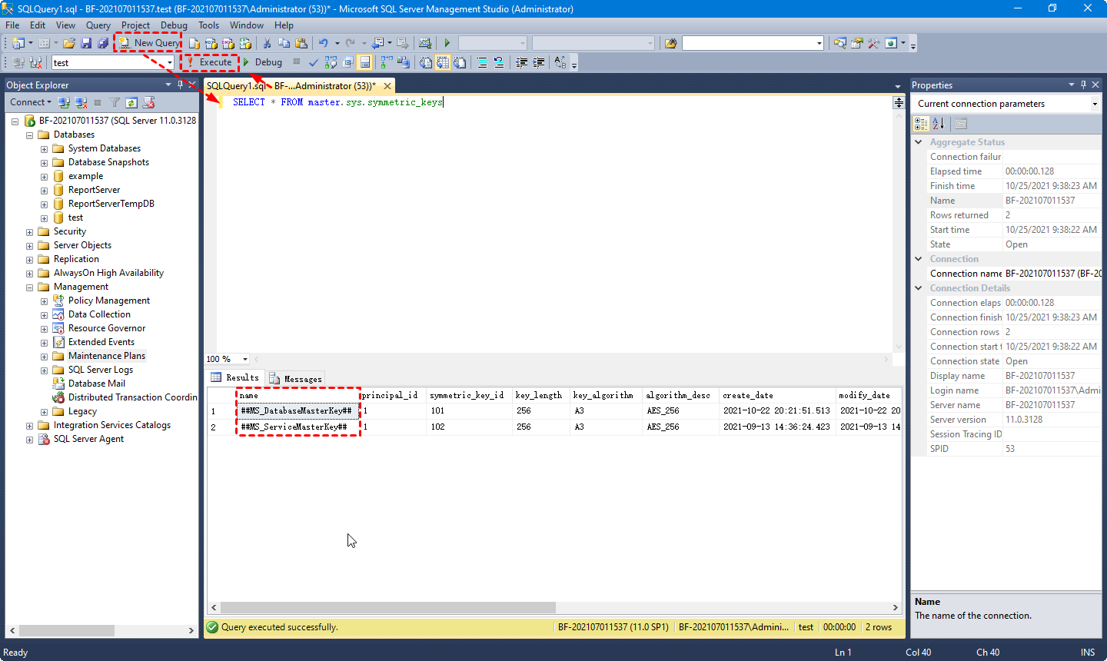Expand the Security folder node
Viewport: 1107px width, 661px height.
(x=29, y=231)
